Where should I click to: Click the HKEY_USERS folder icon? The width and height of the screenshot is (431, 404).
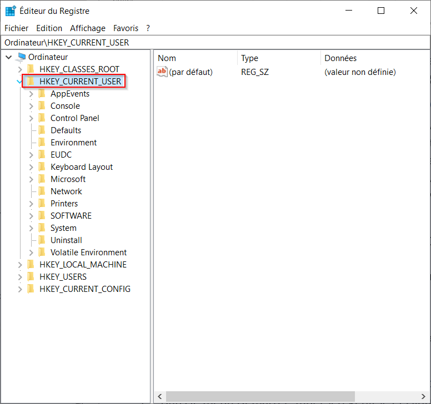31,276
